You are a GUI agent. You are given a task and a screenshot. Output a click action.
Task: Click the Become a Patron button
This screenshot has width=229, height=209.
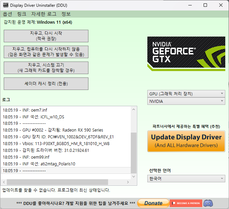click(186, 203)
